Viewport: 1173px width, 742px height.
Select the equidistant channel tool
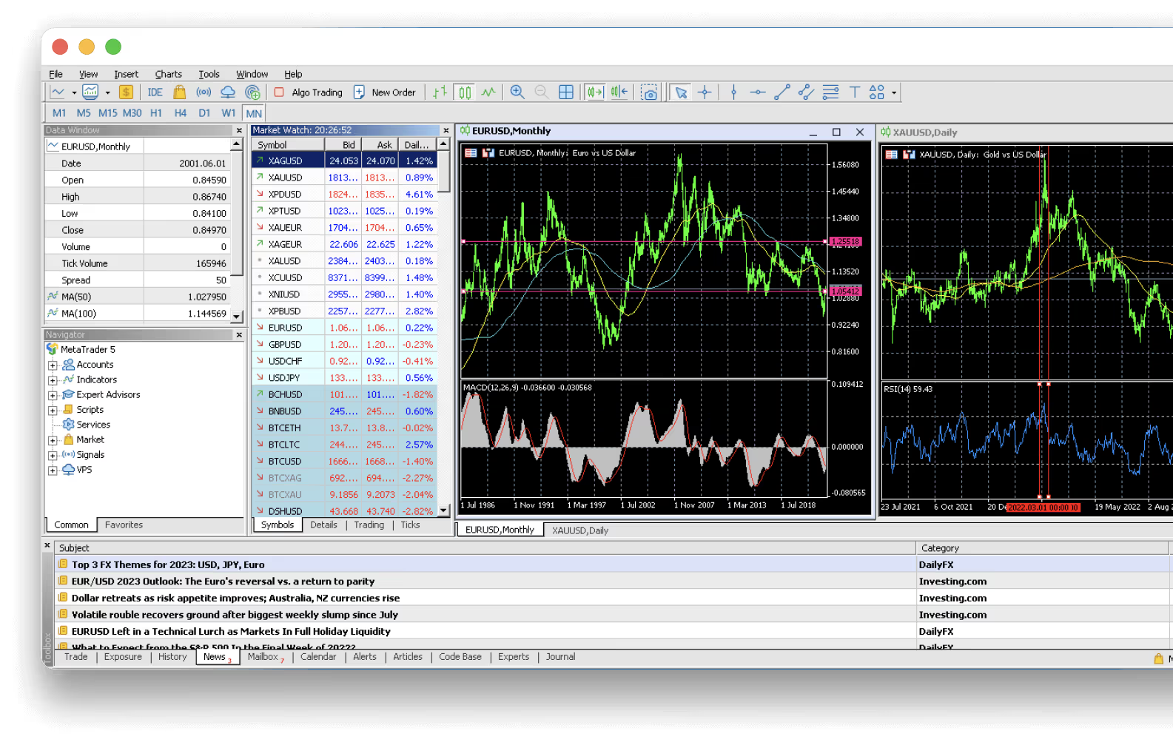tap(807, 92)
